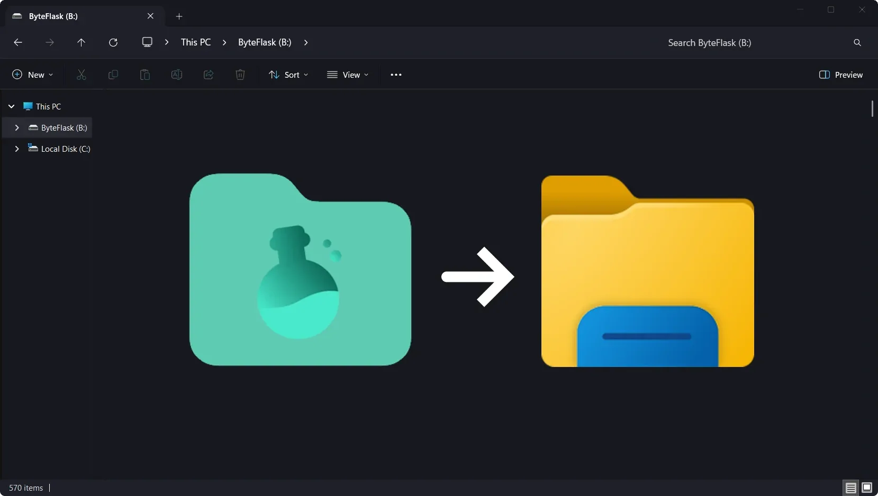Add a new tab with plus button
The height and width of the screenshot is (496, 878).
pos(179,16)
